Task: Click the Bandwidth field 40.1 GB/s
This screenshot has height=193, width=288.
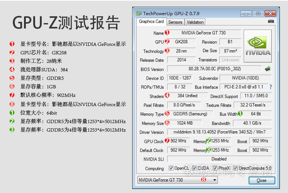Action: coord(252,123)
